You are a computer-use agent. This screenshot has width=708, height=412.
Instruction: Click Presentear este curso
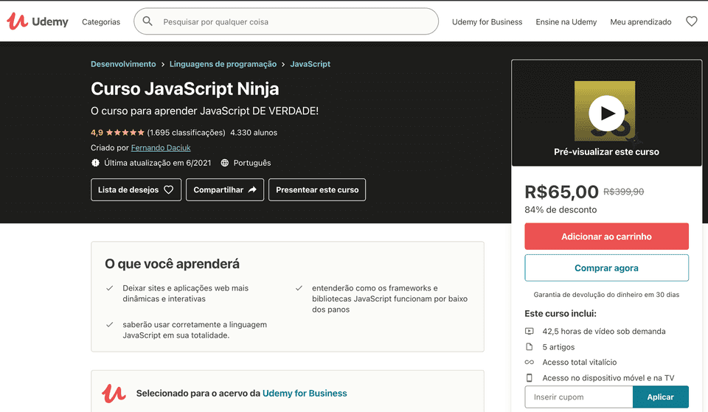[317, 190]
